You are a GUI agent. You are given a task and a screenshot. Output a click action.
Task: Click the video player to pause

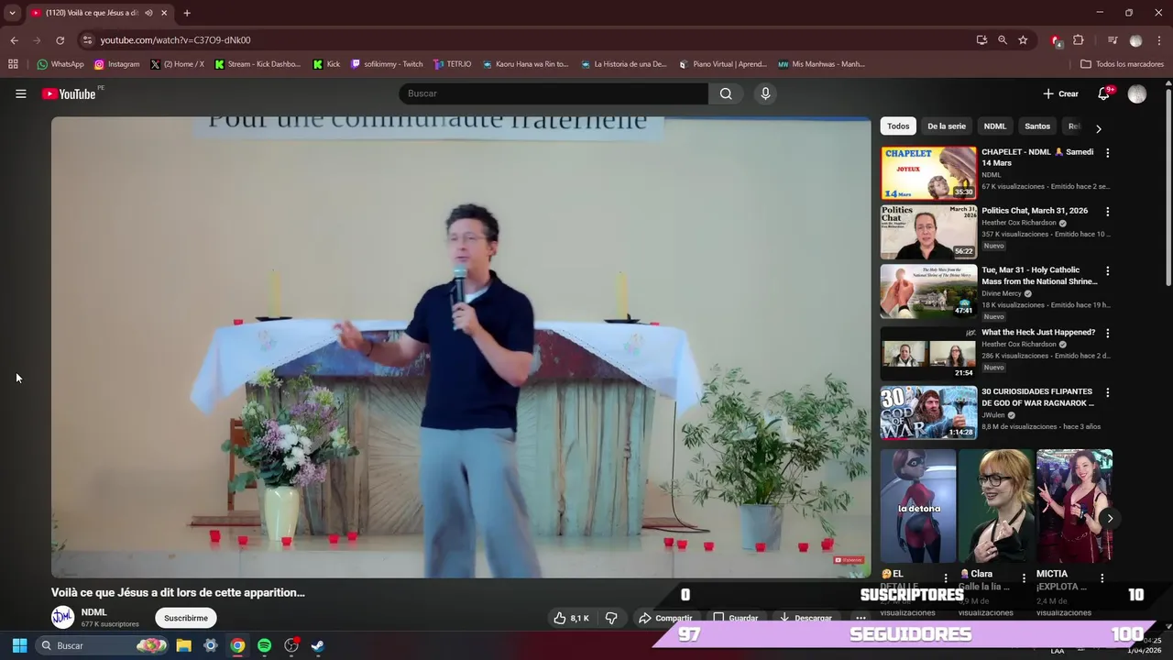(x=461, y=346)
